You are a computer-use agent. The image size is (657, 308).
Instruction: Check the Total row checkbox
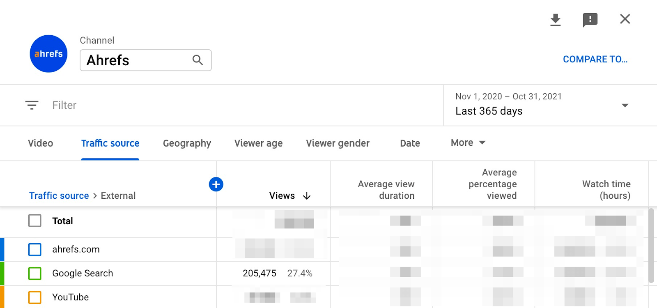point(35,221)
